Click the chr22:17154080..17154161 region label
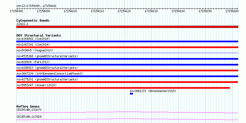The width and height of the screenshot is (246, 123). [36, 6]
